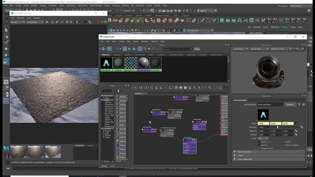Switch to the Textures tab in Hypershade
The image size is (315, 177).
click(117, 55)
